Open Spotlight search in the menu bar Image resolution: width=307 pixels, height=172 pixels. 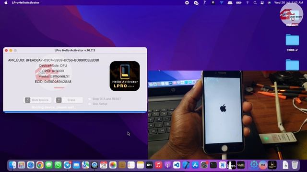(x=255, y=2)
